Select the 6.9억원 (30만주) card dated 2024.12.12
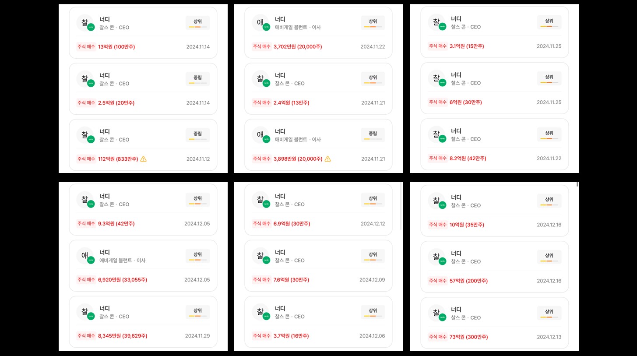 pos(318,210)
